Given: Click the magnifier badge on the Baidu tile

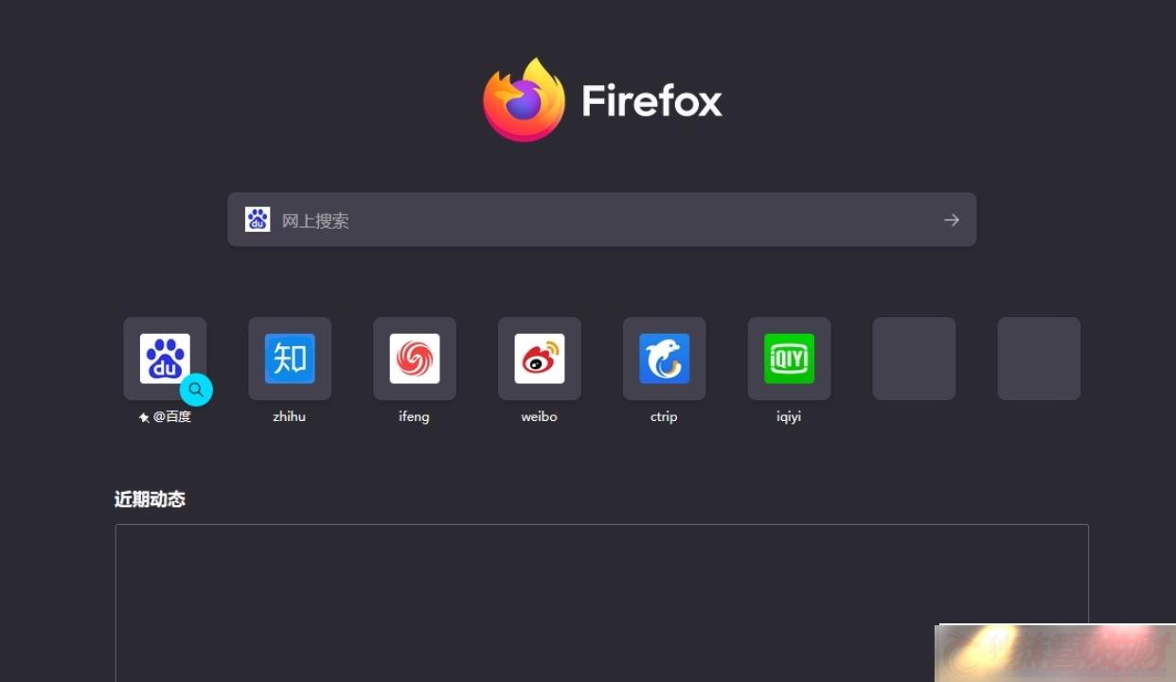Looking at the screenshot, I should tap(196, 390).
